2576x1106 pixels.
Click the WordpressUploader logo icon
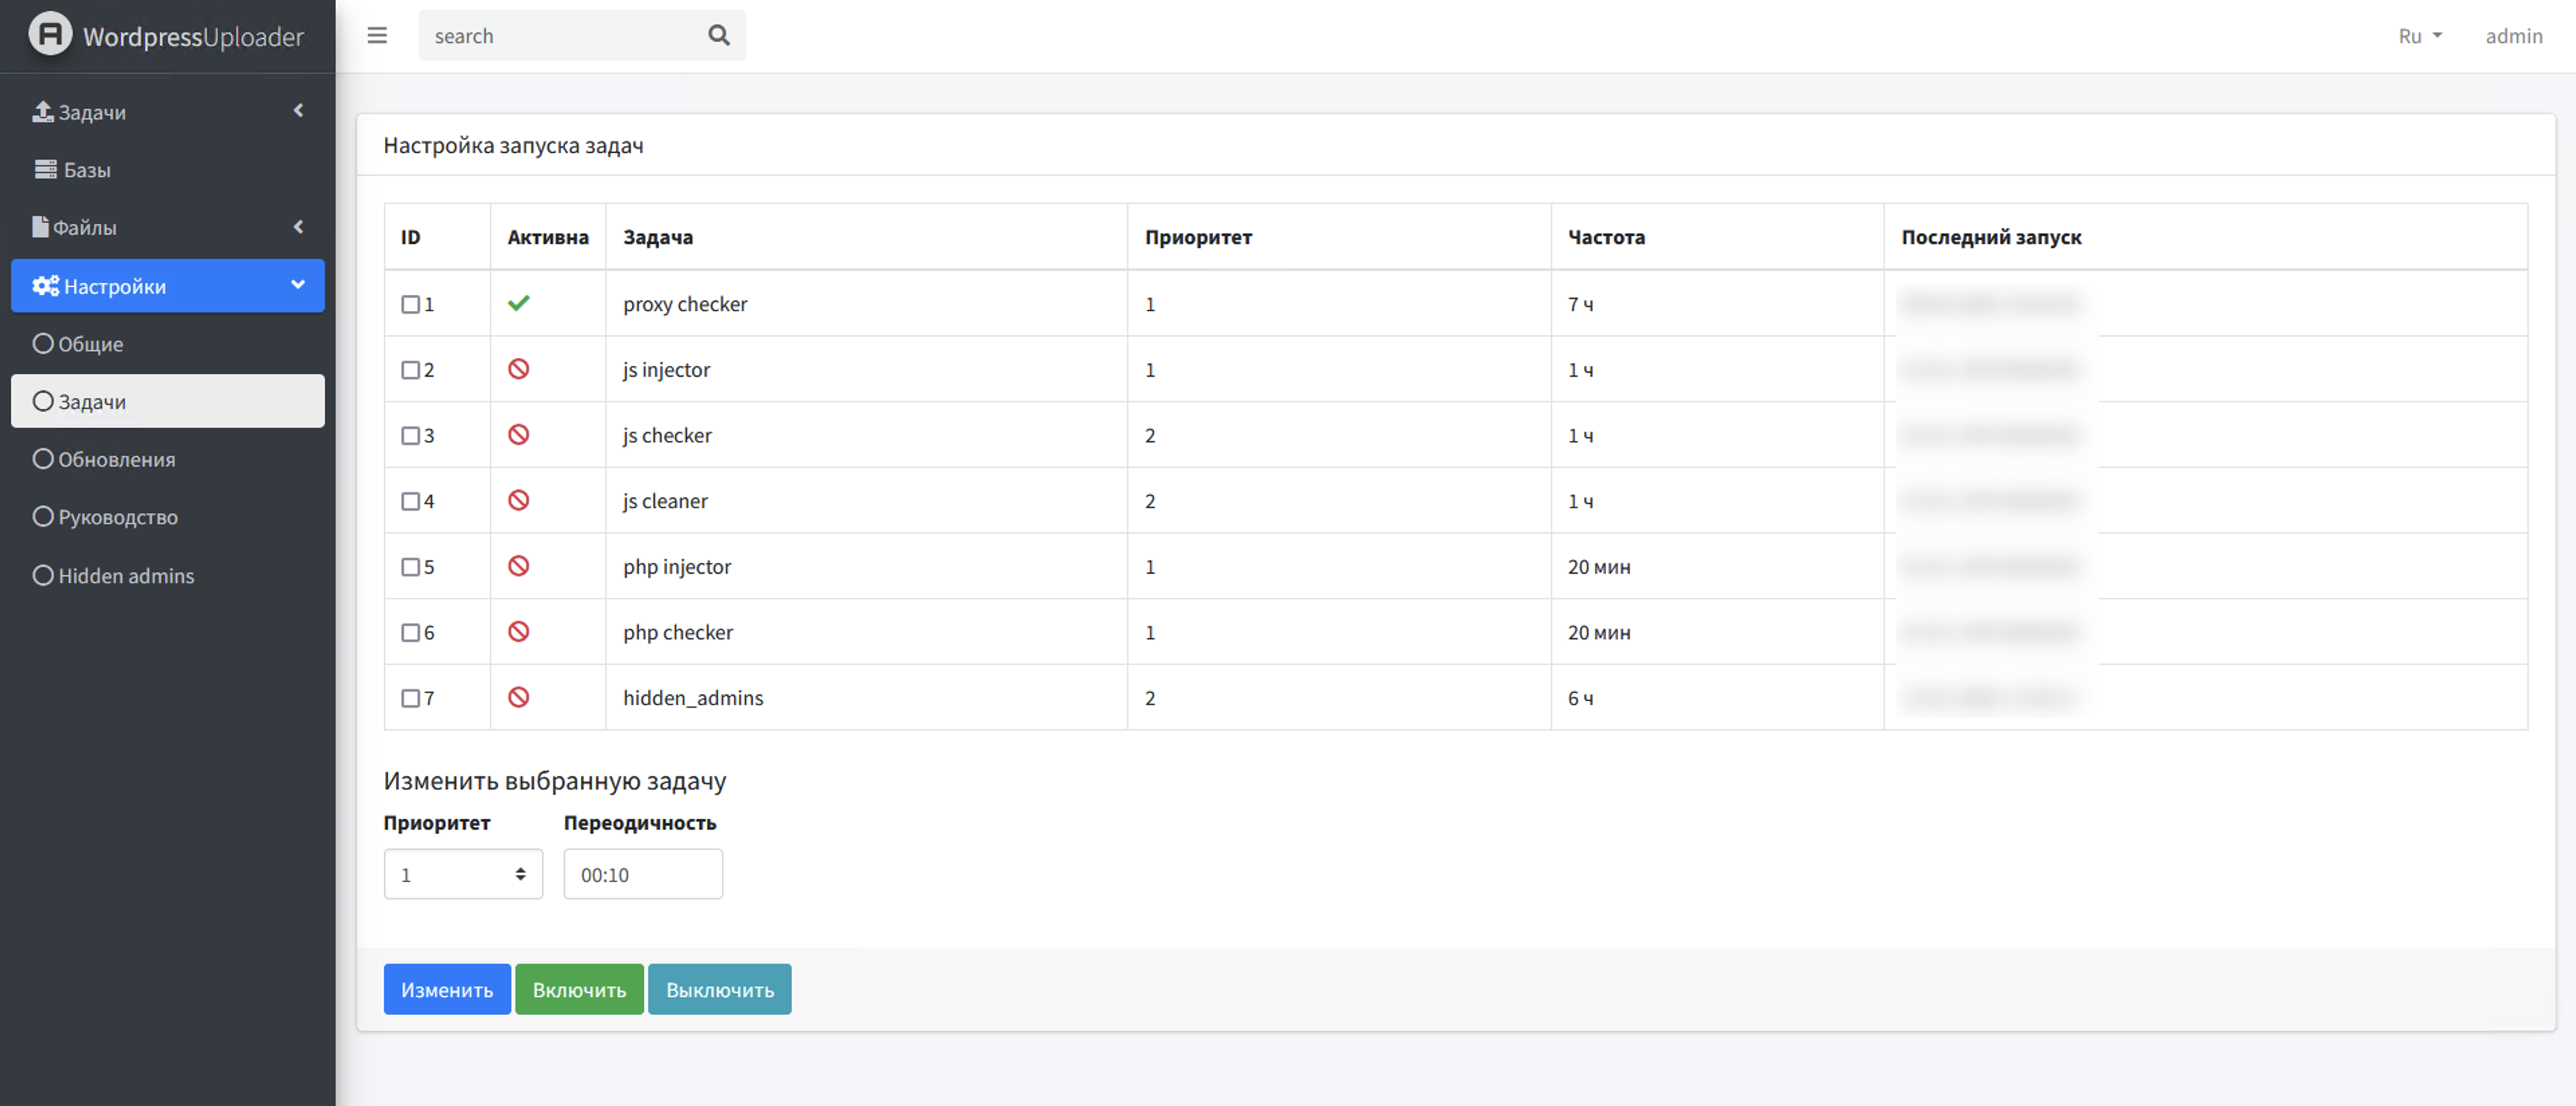point(50,34)
